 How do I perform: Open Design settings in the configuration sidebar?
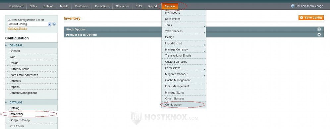pyautogui.click(x=31, y=63)
